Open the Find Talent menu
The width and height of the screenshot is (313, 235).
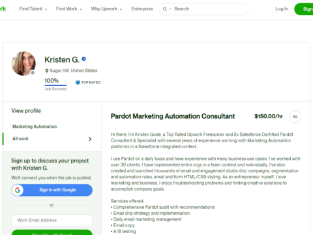(33, 9)
